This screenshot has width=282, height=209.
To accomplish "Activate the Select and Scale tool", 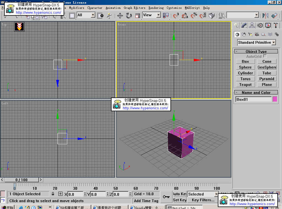I will click(138, 16).
